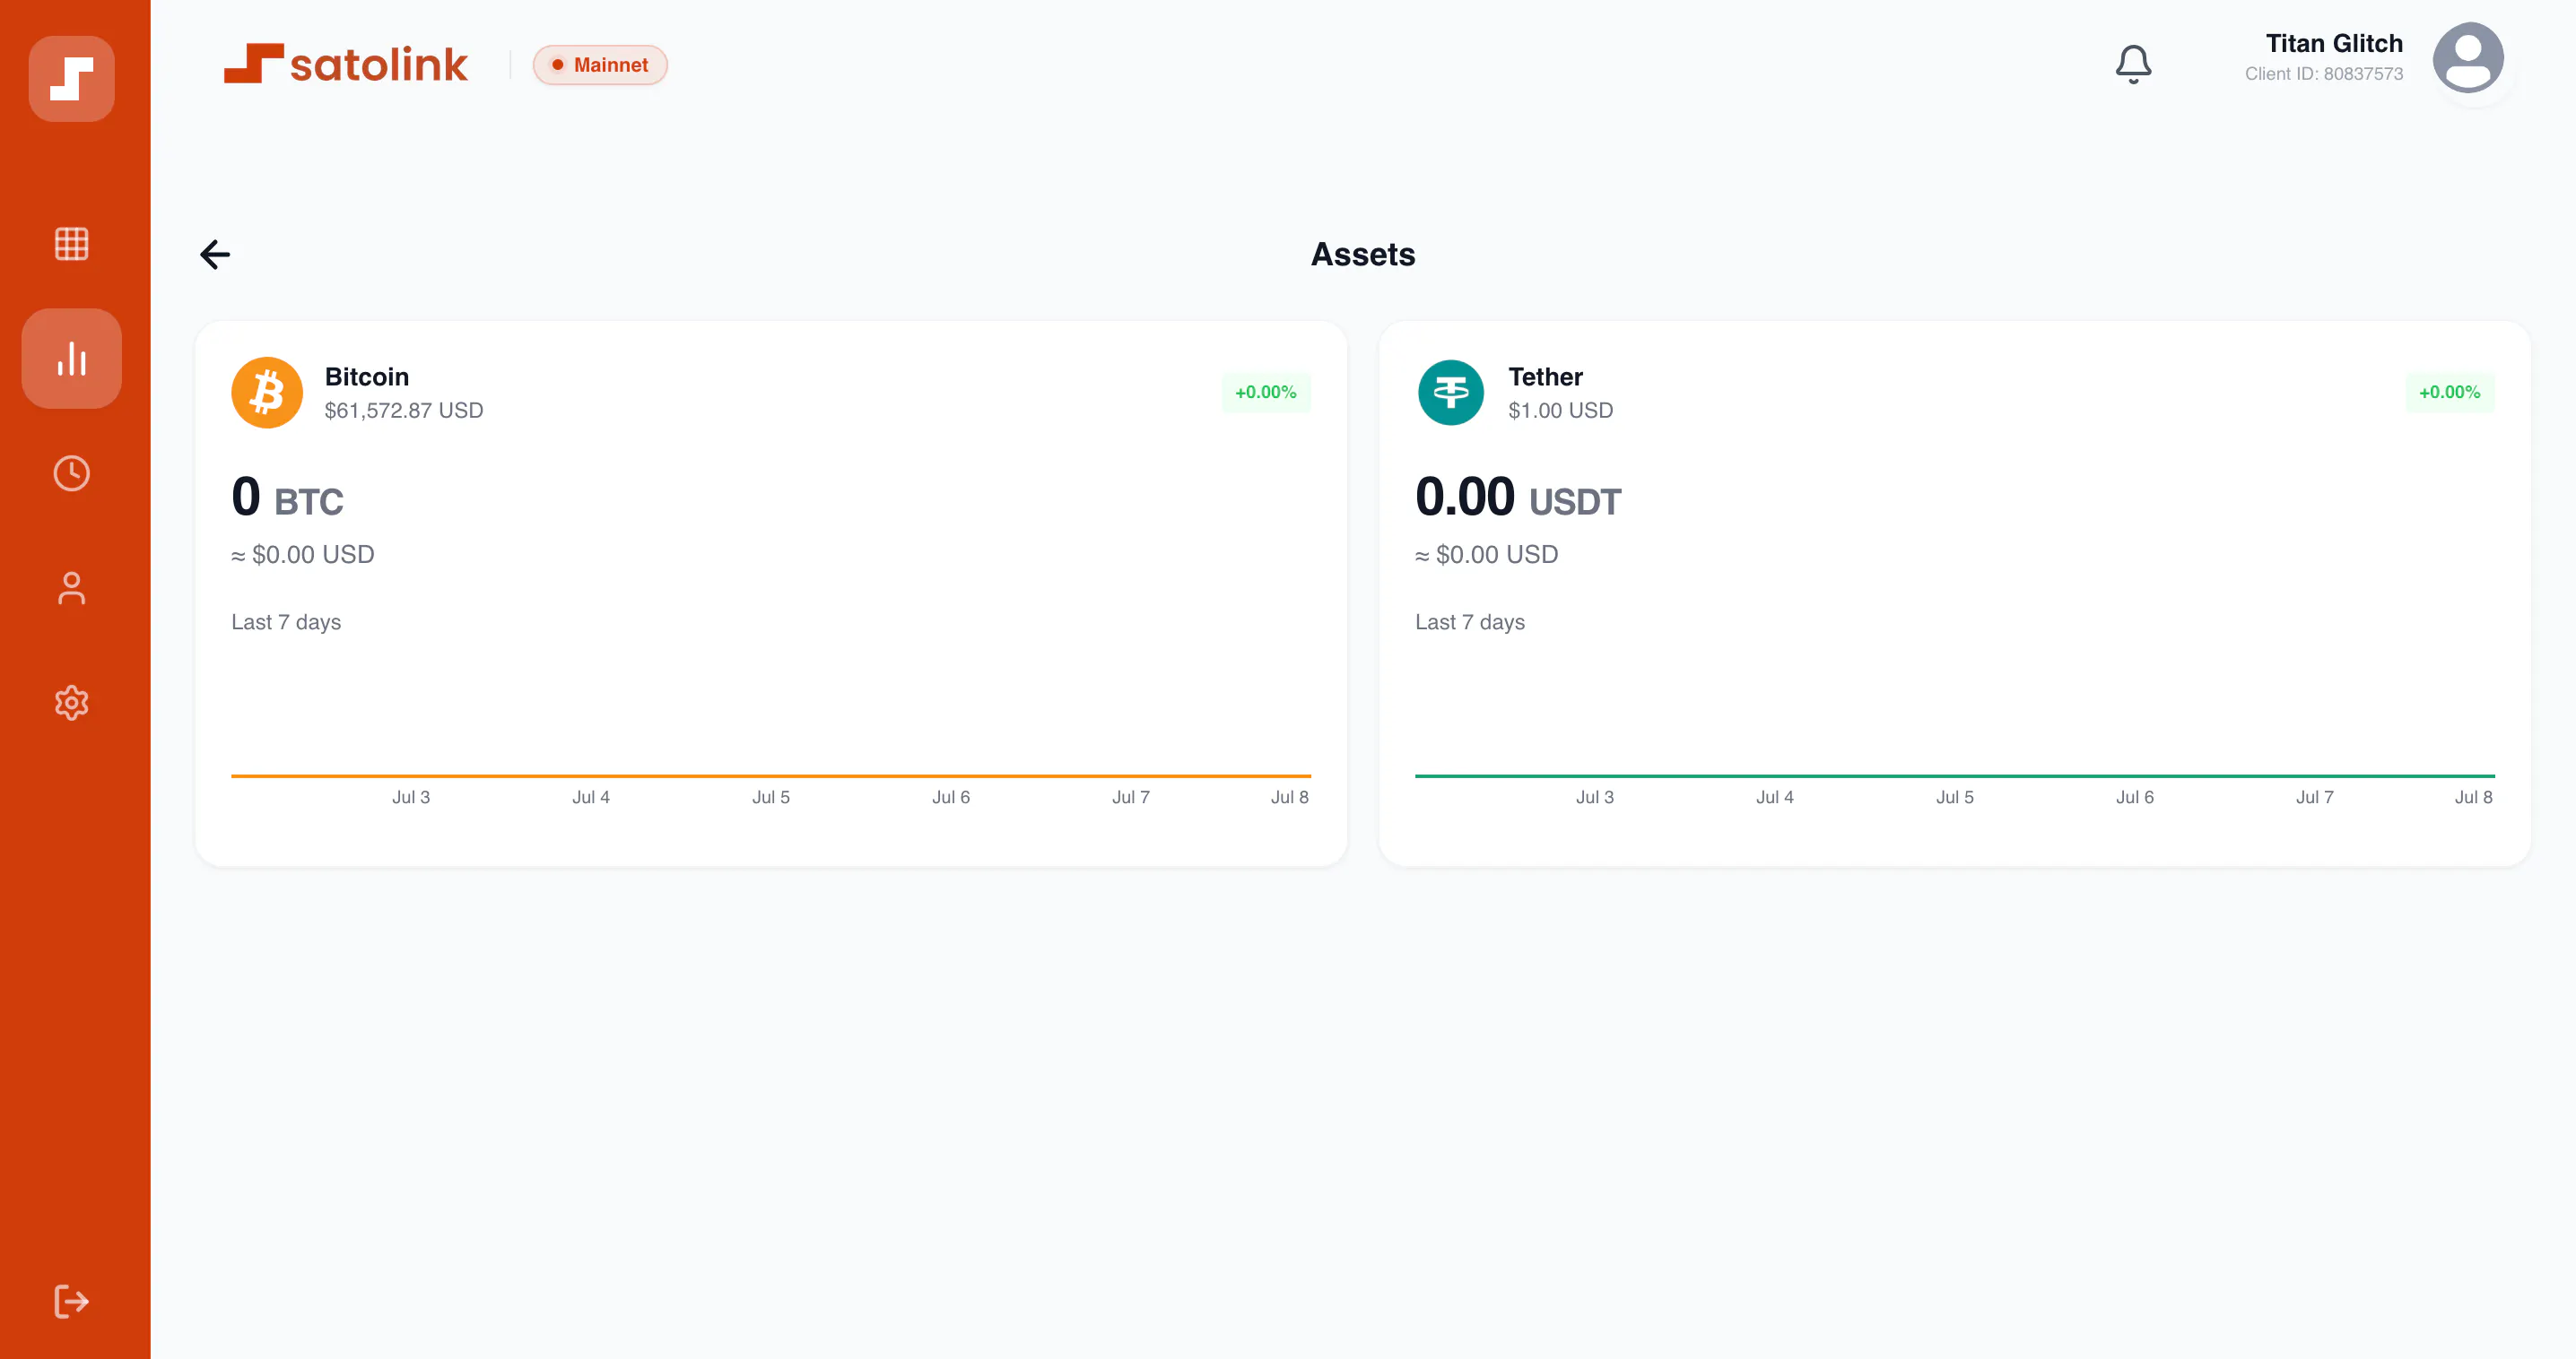2576x1359 pixels.
Task: Click the Tether coin logo
Action: tap(1451, 393)
